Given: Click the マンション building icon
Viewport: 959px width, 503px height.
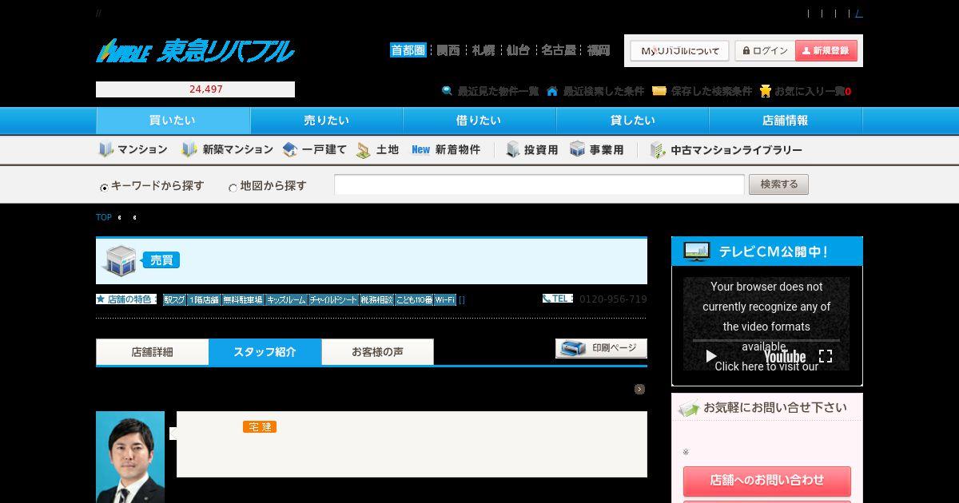Looking at the screenshot, I should 105,149.
